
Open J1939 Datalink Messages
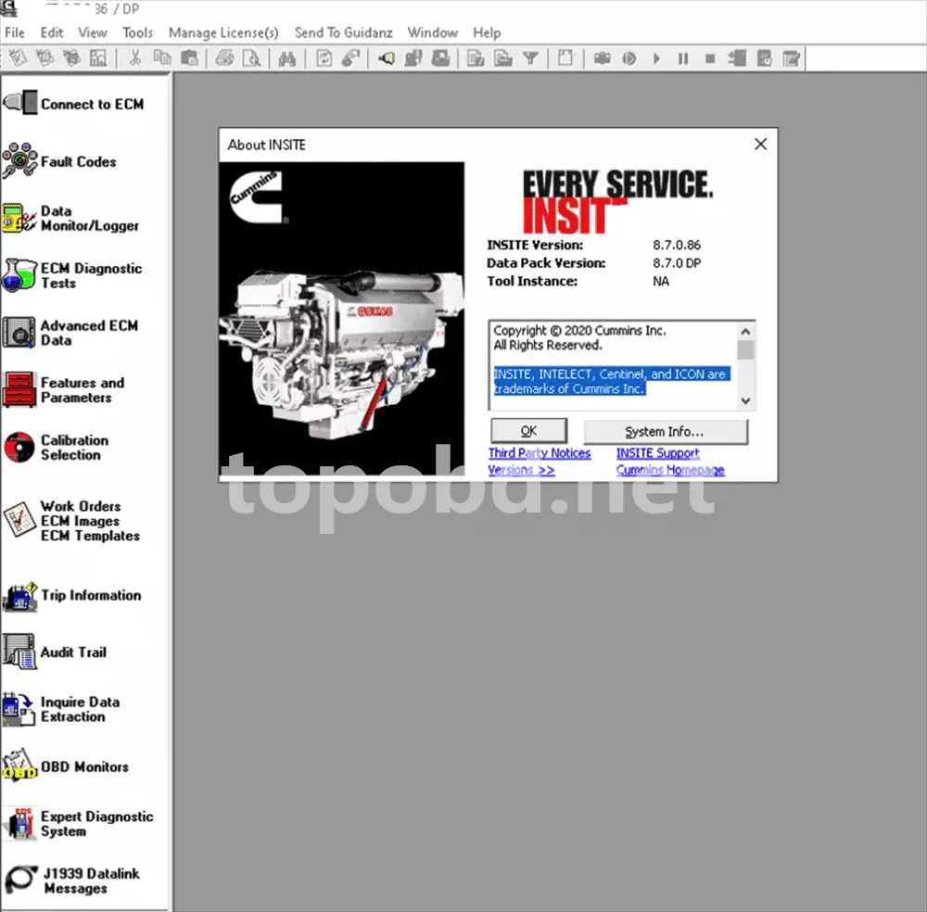click(x=72, y=880)
